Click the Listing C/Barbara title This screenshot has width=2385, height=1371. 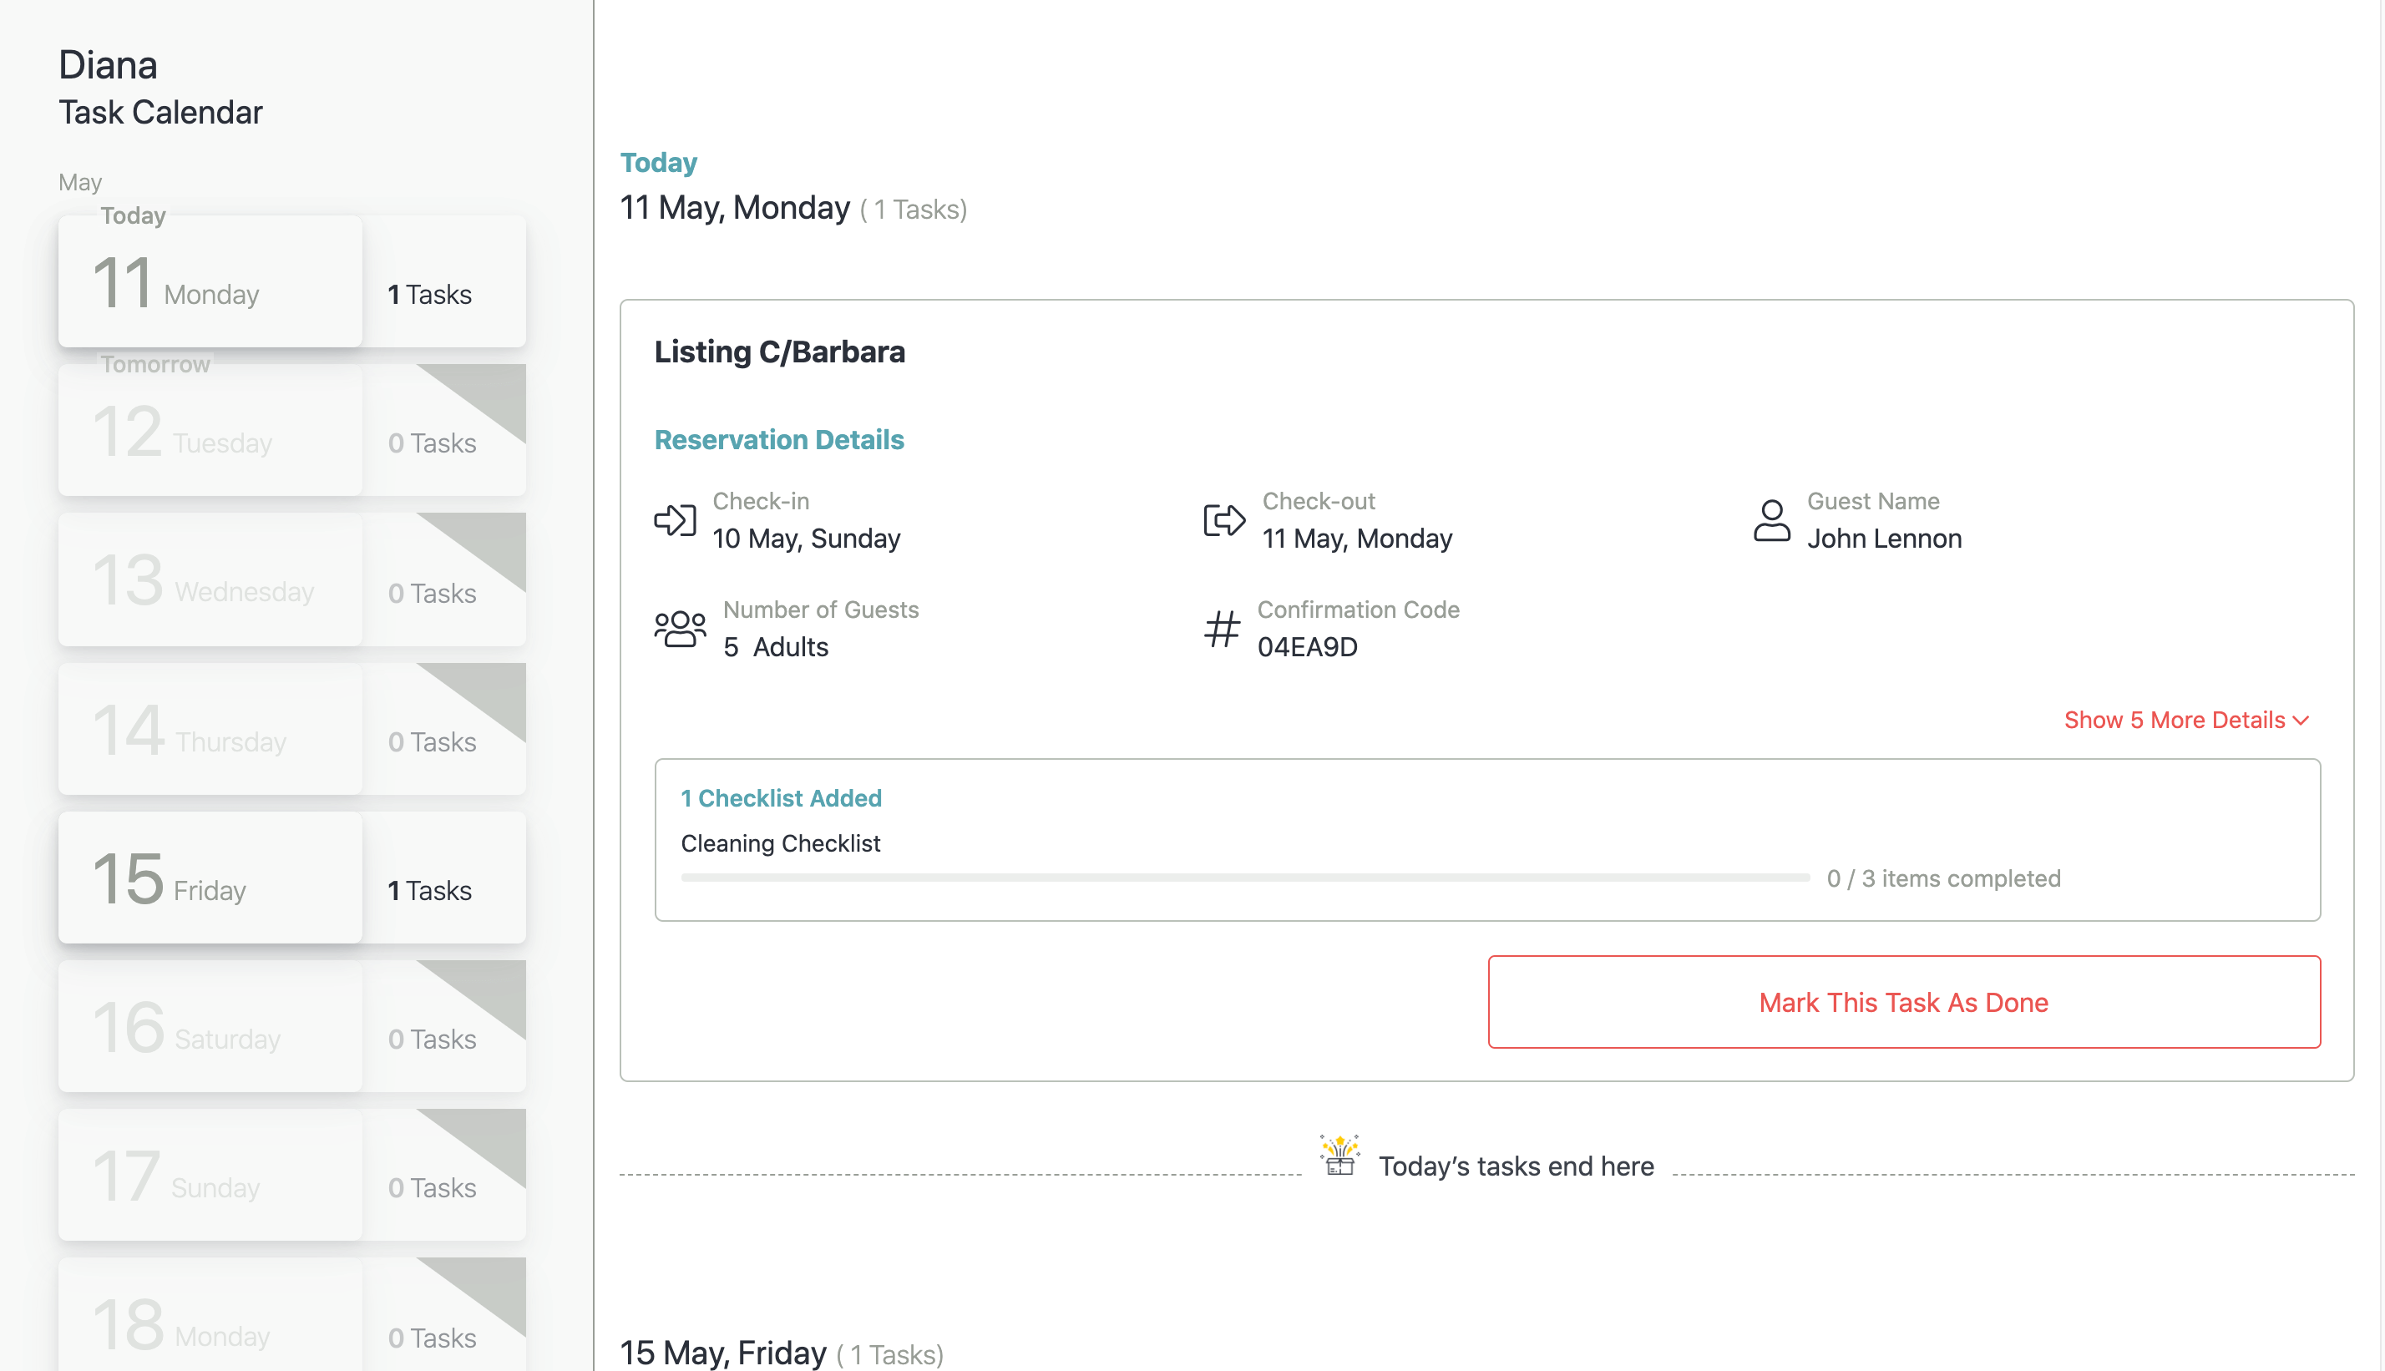(x=780, y=352)
